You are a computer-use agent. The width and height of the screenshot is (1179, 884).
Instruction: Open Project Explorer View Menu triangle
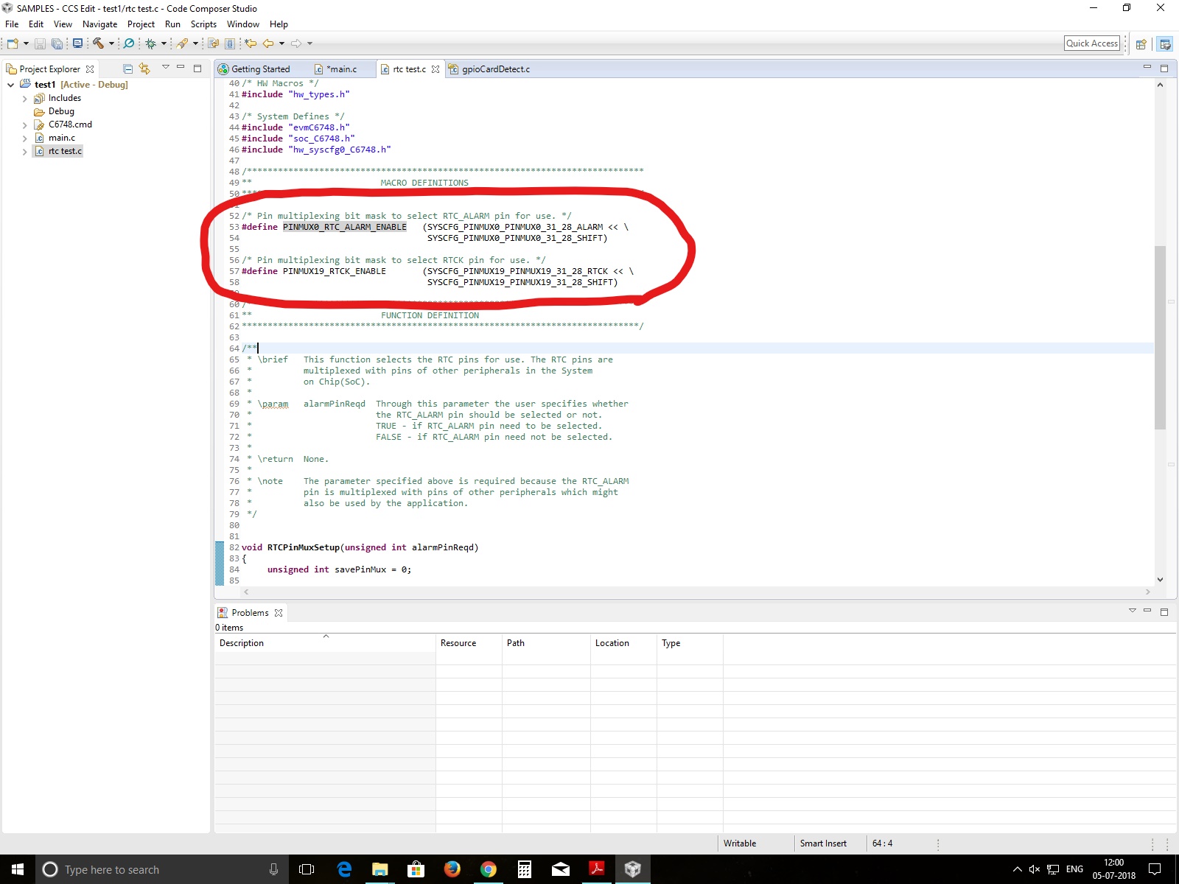click(x=166, y=67)
